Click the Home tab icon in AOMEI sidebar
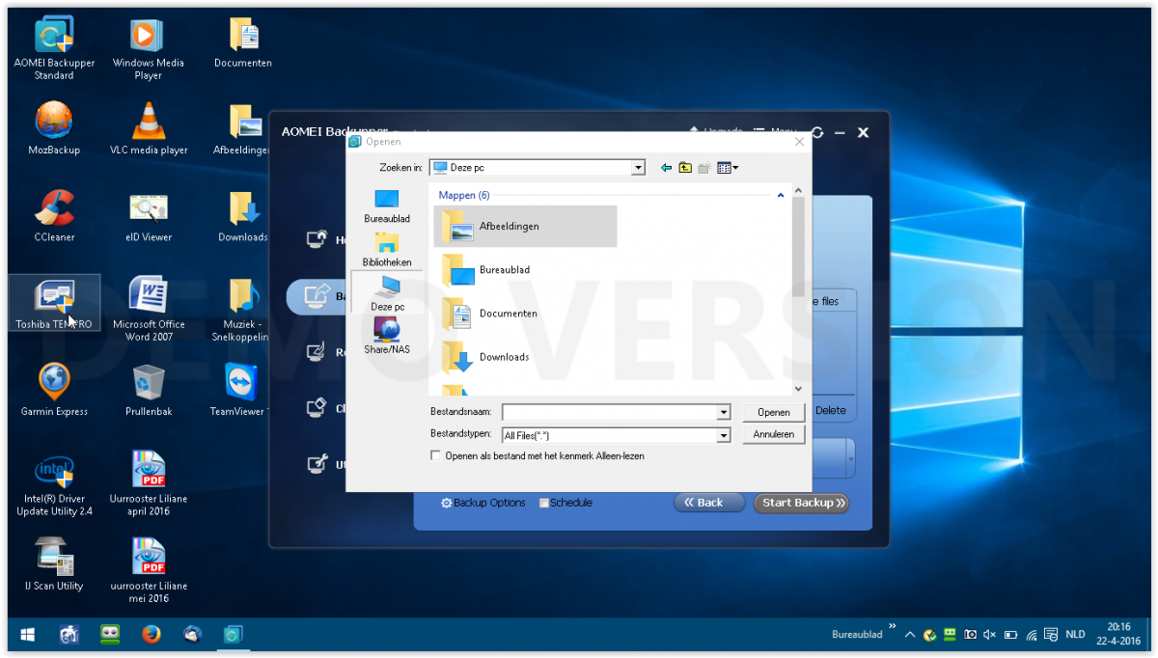This screenshot has height=658, width=1158. pyautogui.click(x=317, y=239)
